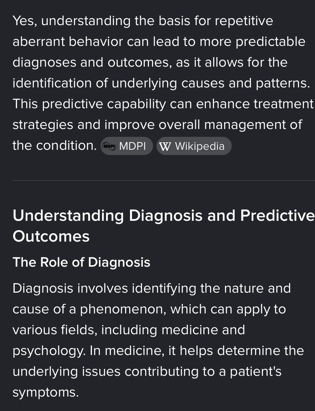Click the Wikipedia W icon

pos(165,146)
